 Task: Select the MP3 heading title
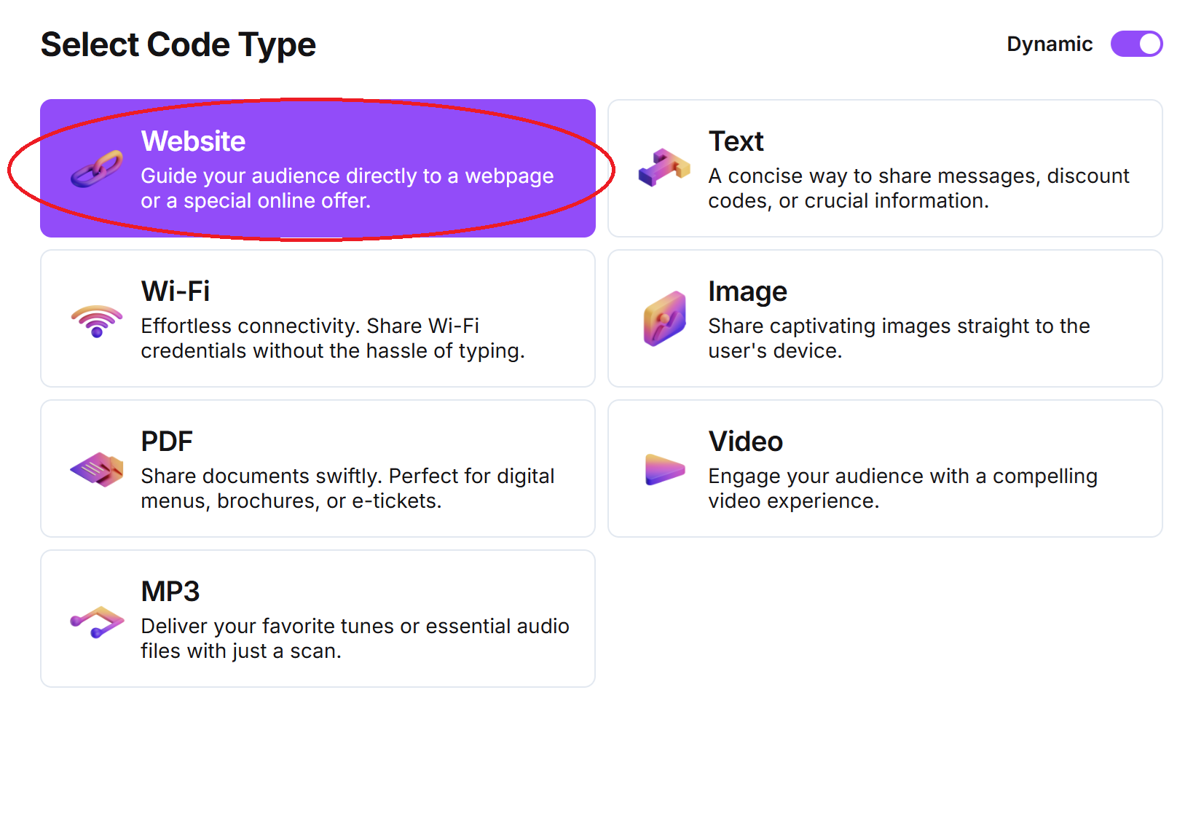(x=170, y=592)
